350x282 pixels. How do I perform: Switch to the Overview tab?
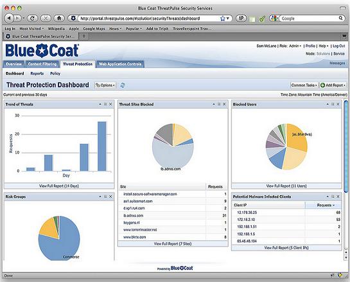13,64
